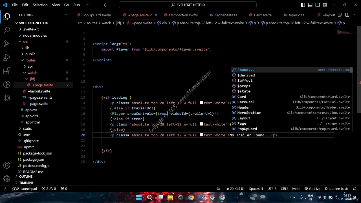The width and height of the screenshot is (361, 203).
Task: Change language mode Svelte in status bar
Action: click(x=296, y=189)
